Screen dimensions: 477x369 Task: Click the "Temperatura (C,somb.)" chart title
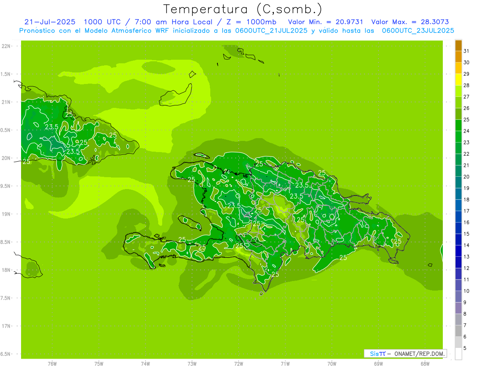(242, 9)
